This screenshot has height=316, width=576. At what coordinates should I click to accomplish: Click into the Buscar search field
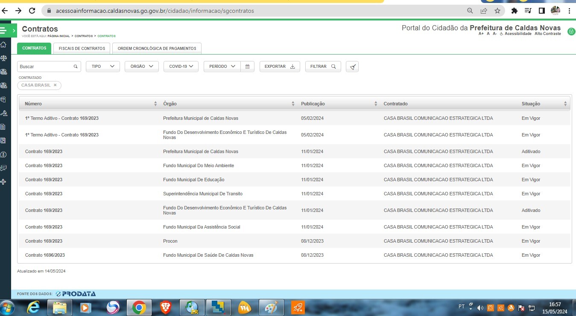pos(45,67)
